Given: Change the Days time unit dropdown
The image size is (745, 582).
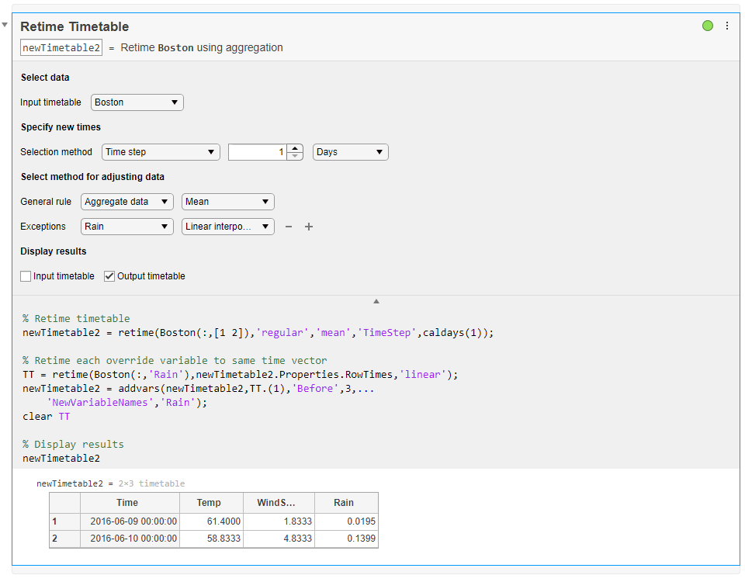Looking at the screenshot, I should (350, 152).
